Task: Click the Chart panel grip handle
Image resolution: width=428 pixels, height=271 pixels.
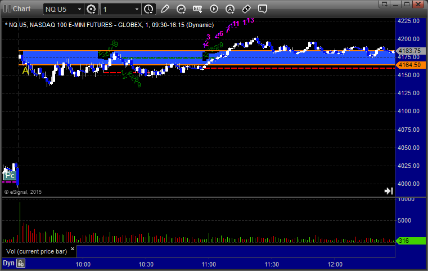Action: pos(7,9)
